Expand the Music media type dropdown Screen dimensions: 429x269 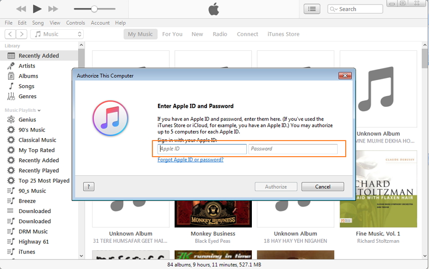(57, 34)
